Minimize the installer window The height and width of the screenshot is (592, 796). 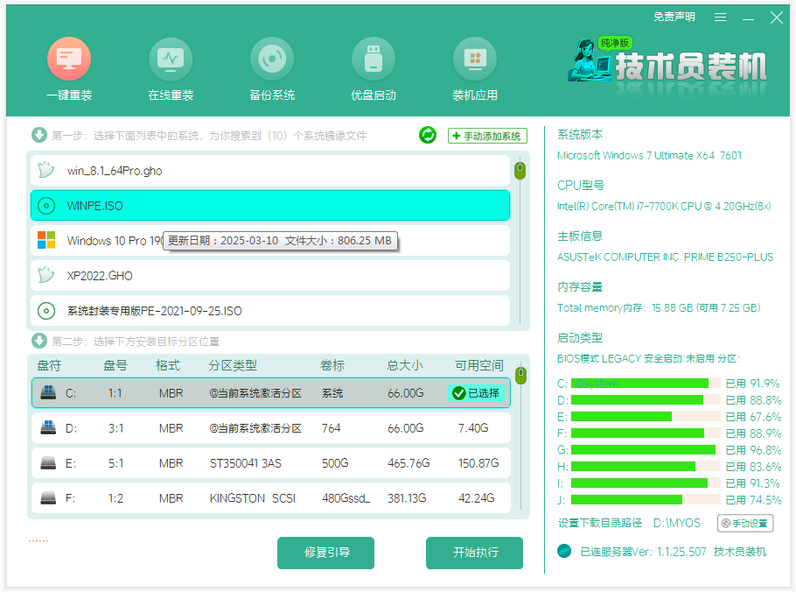(748, 19)
